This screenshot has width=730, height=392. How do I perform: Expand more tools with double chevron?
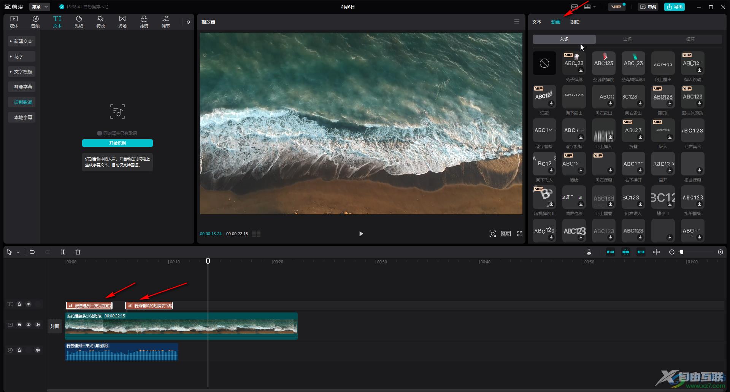pyautogui.click(x=188, y=22)
